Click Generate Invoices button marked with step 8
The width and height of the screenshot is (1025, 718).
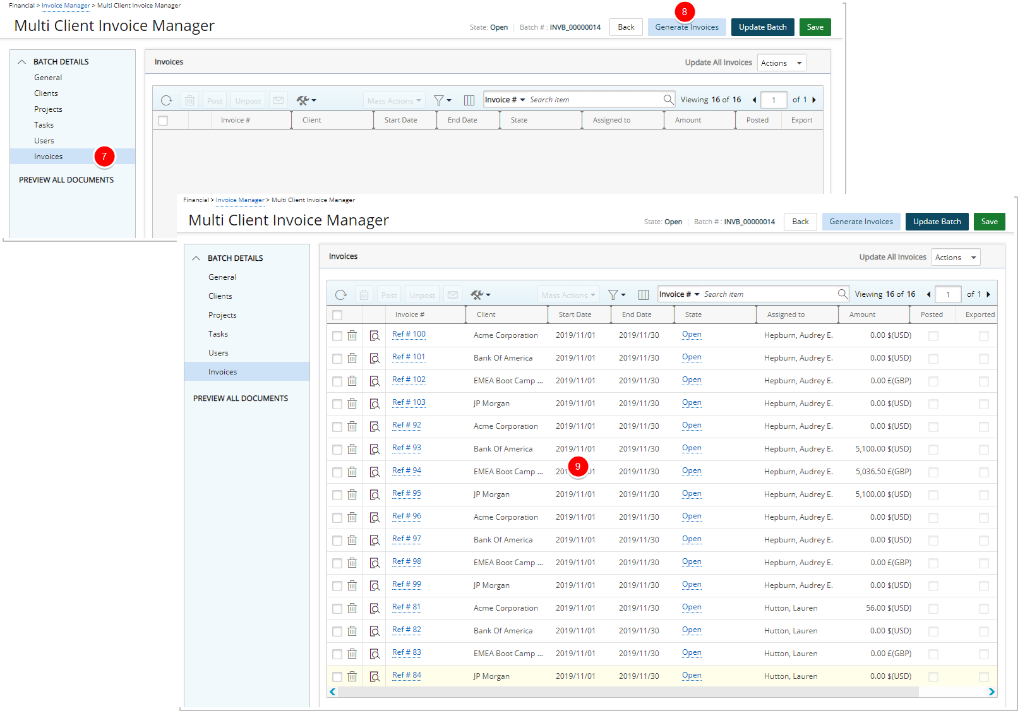pos(686,27)
